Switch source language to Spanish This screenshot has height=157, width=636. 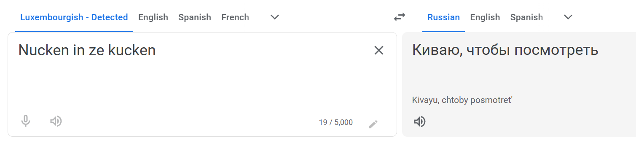point(195,17)
